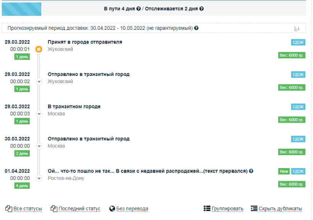Expand timeline arrow for Ростов-на-Дону event

coord(39,178)
